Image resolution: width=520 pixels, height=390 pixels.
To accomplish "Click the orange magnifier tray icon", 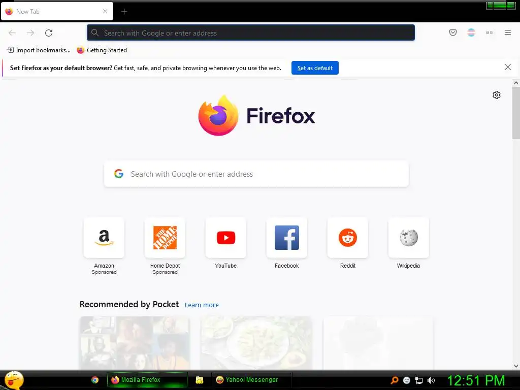I will click(394, 380).
